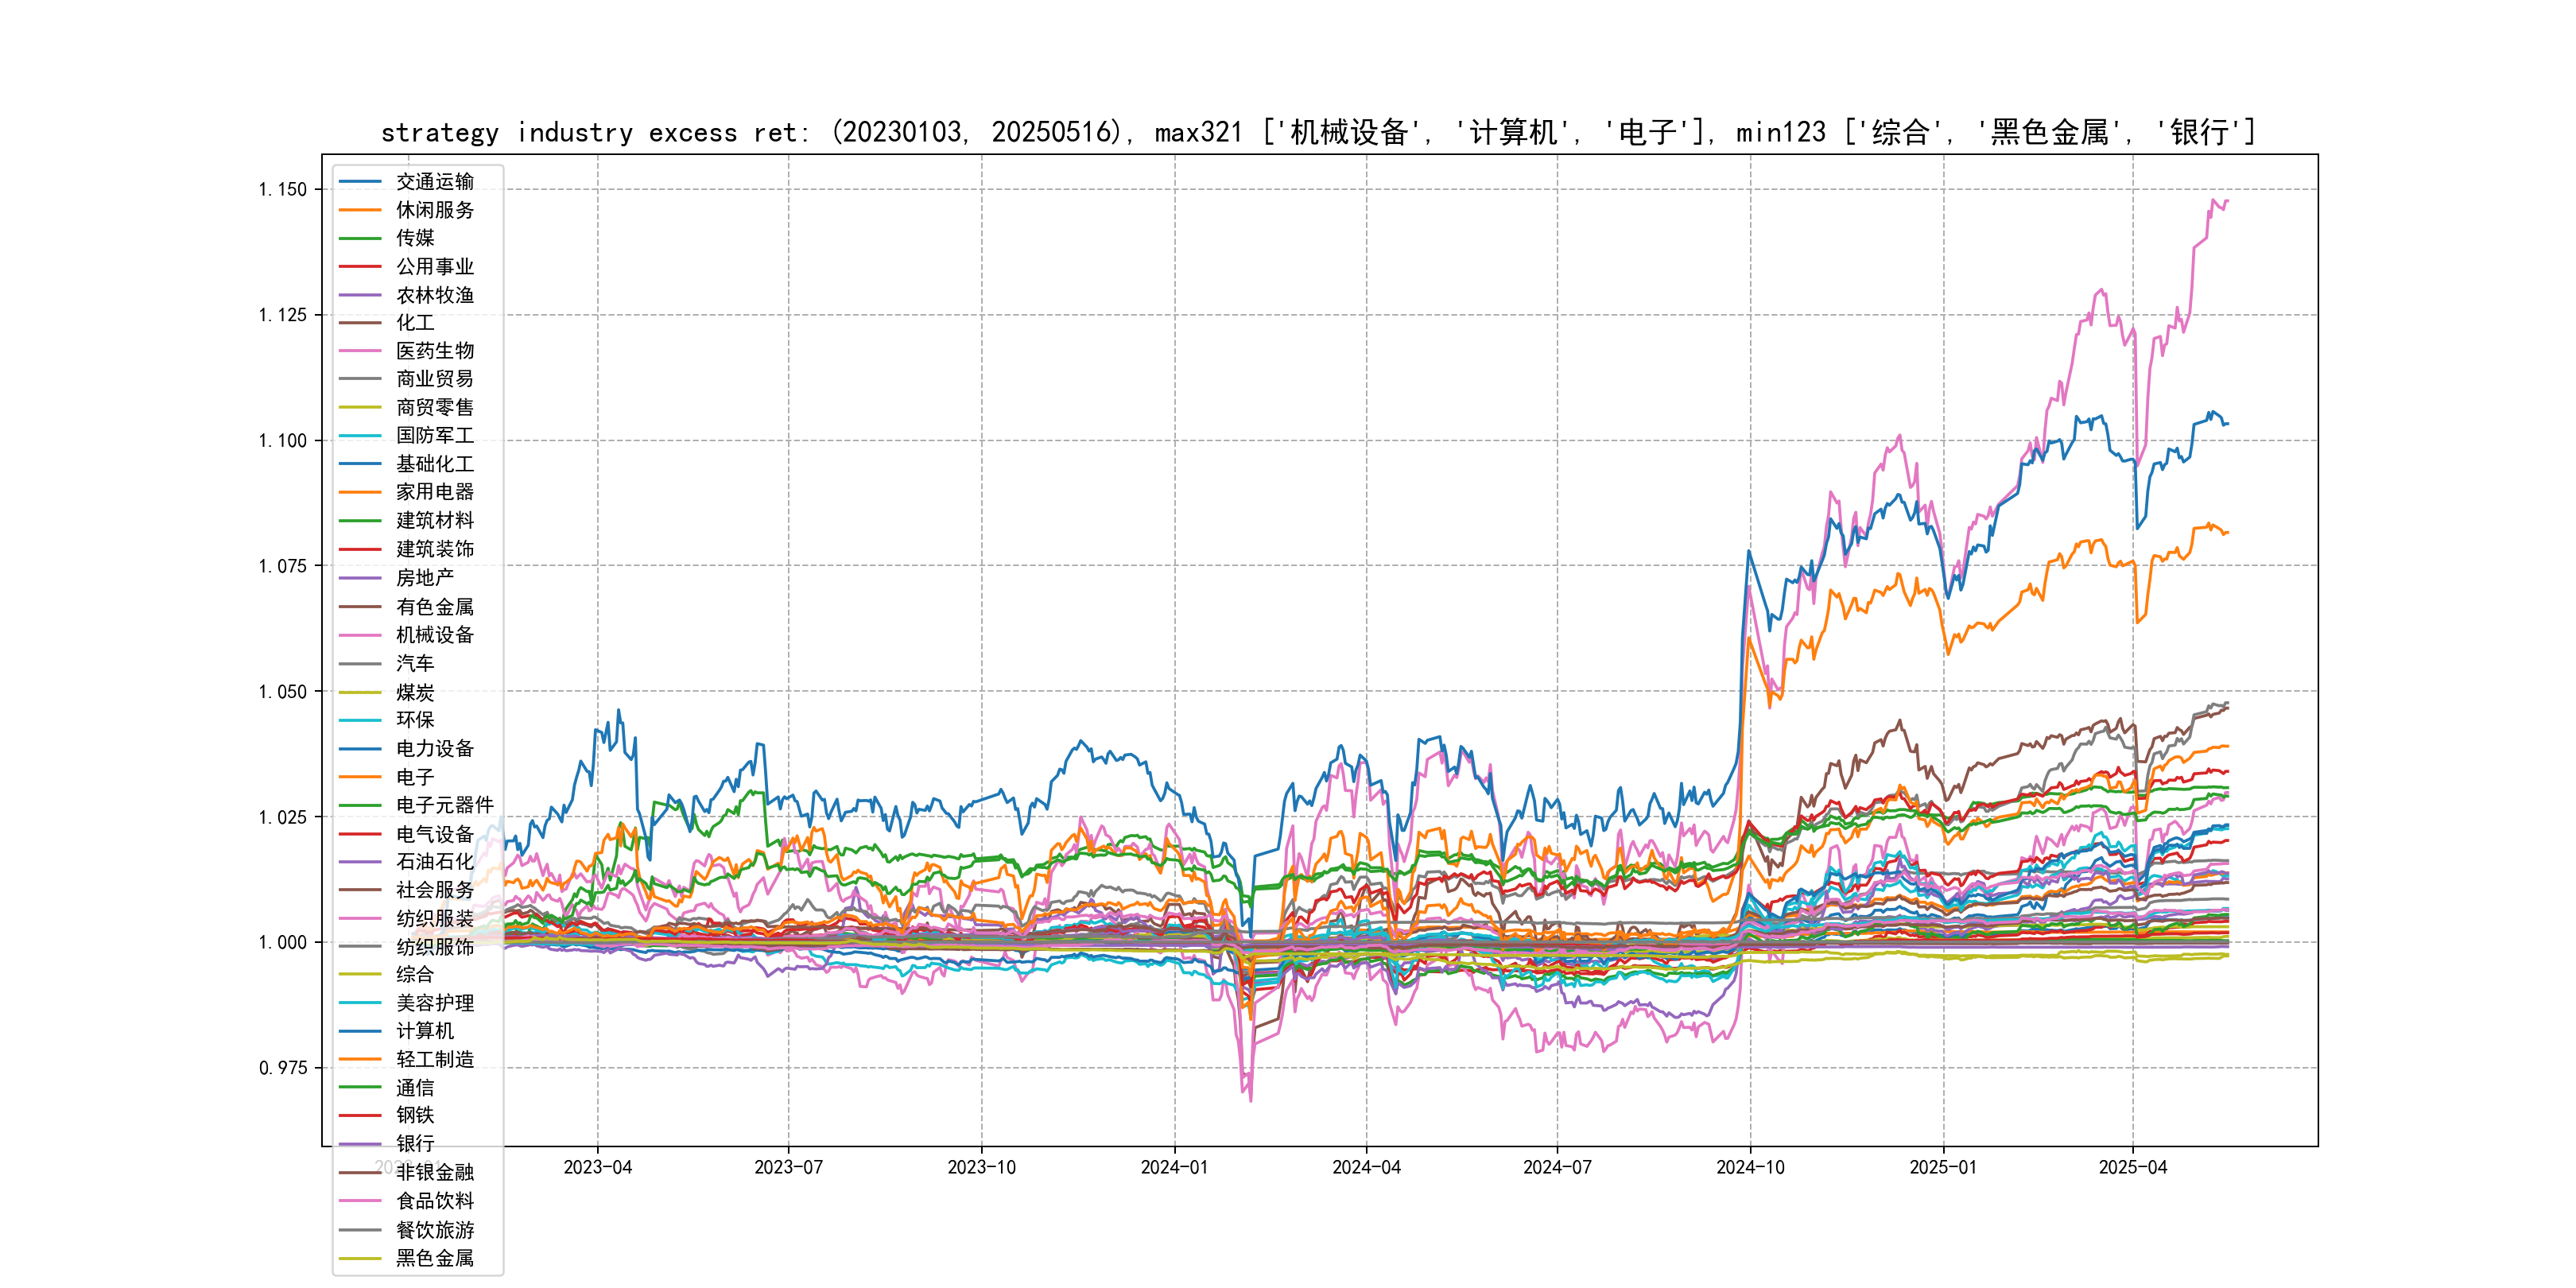Click the chart title text

click(1318, 132)
